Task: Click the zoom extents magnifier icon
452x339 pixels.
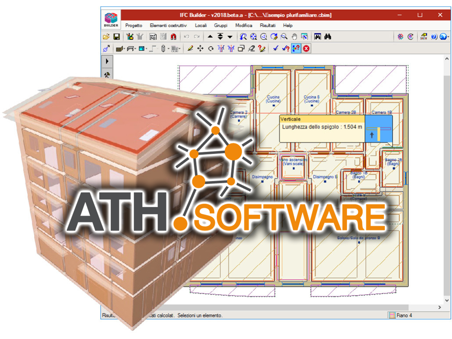Action: pyautogui.click(x=253, y=37)
